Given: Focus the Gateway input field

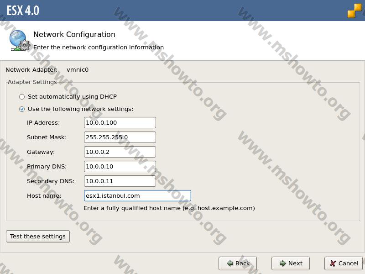Looking at the screenshot, I should click(x=120, y=152).
